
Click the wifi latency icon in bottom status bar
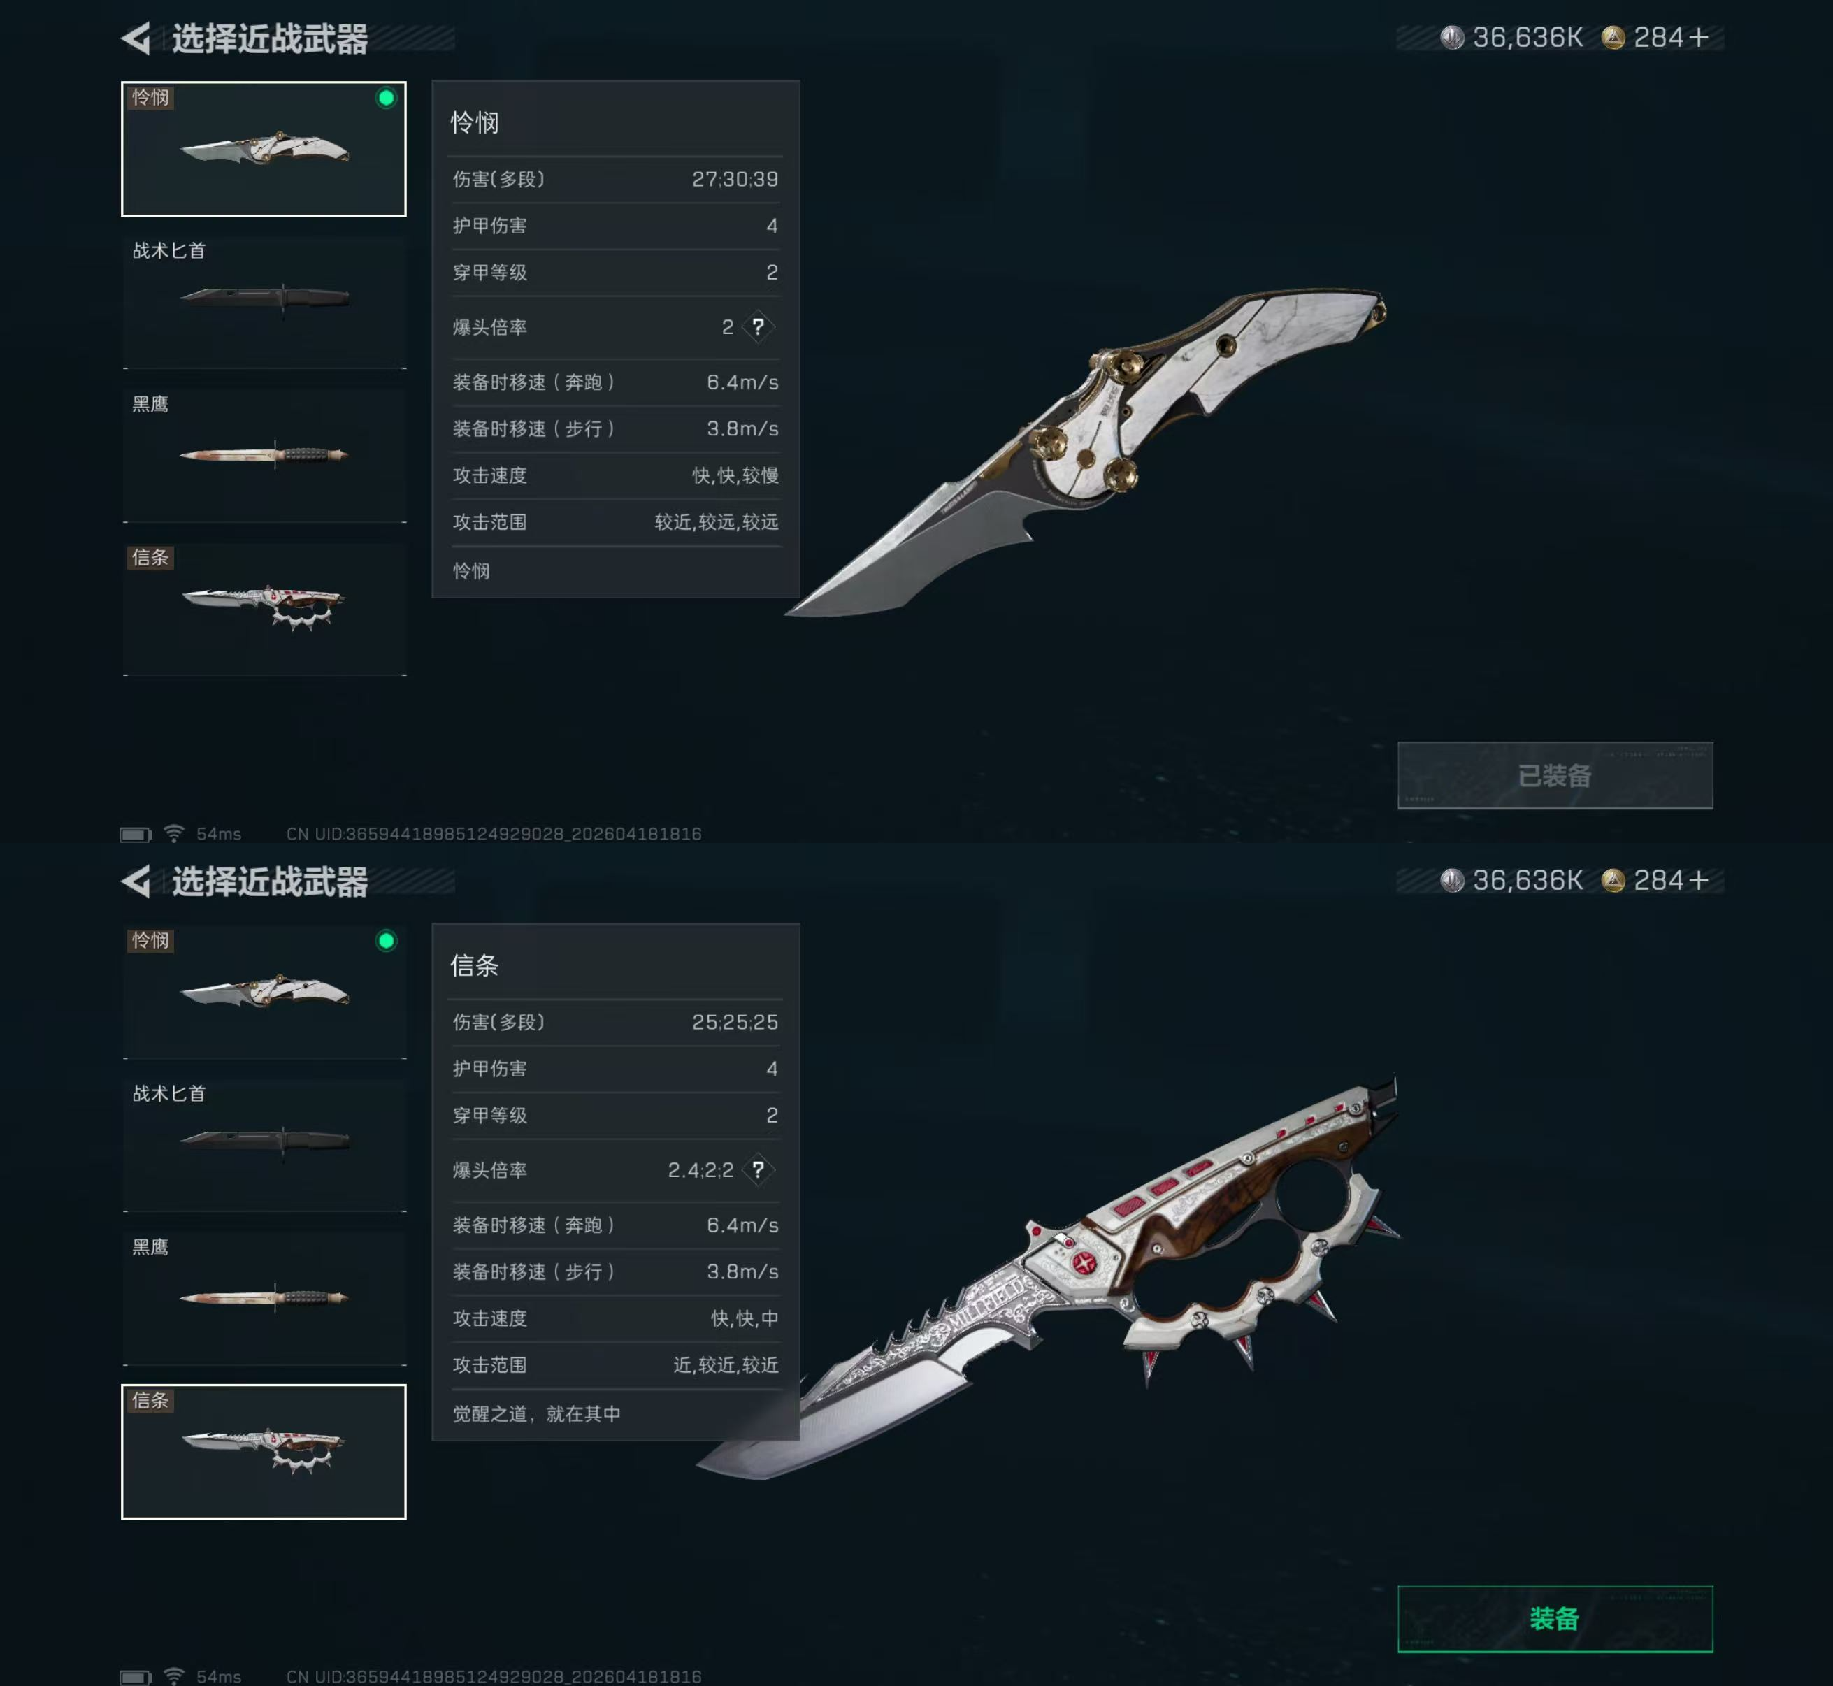[173, 1676]
